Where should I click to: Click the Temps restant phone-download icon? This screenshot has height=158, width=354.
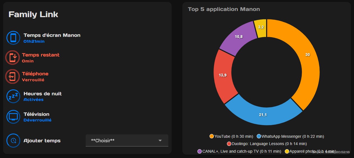pos(12,57)
